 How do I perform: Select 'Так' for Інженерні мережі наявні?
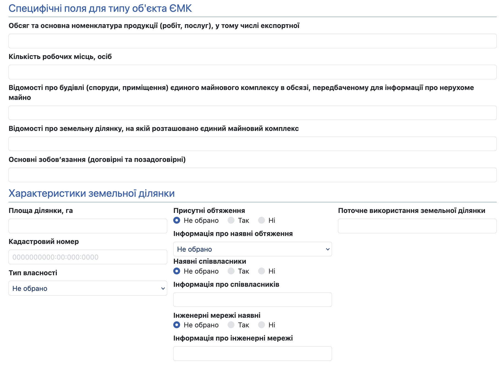click(x=231, y=325)
